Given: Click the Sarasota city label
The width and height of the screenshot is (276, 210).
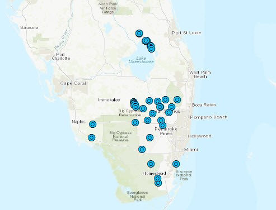Looking at the screenshot, I should 29,27.
